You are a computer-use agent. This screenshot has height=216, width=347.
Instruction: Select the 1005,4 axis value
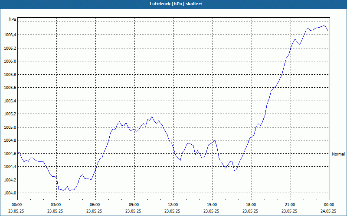[x=10, y=101]
